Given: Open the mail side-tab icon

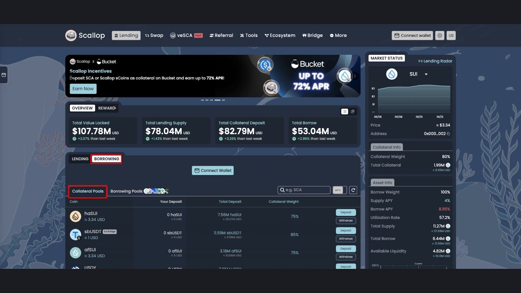Looking at the screenshot, I should point(4,75).
